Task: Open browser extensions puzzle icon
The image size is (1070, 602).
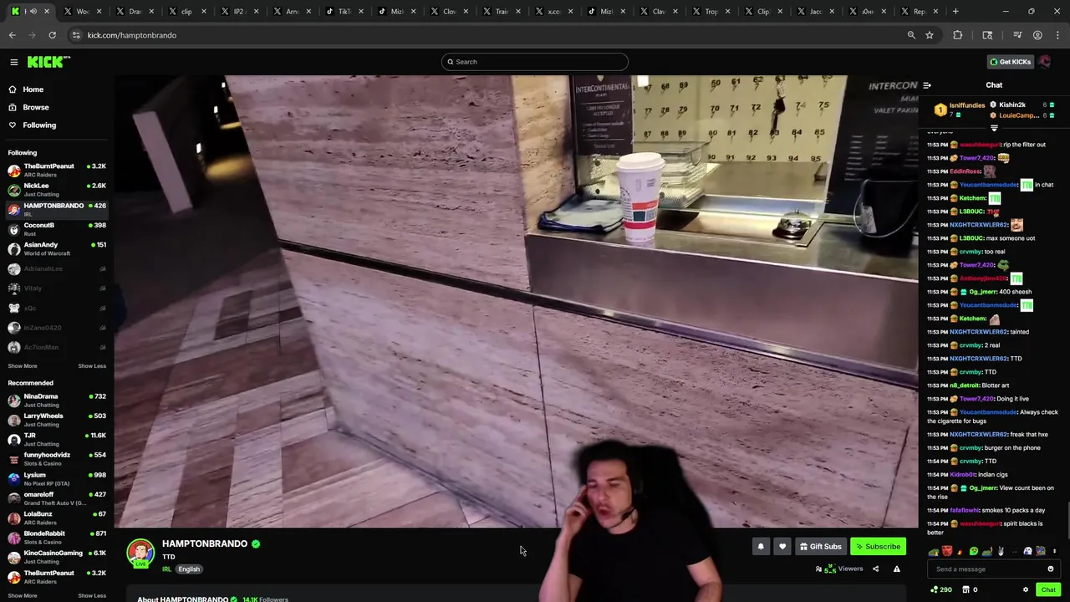Action: coord(958,35)
